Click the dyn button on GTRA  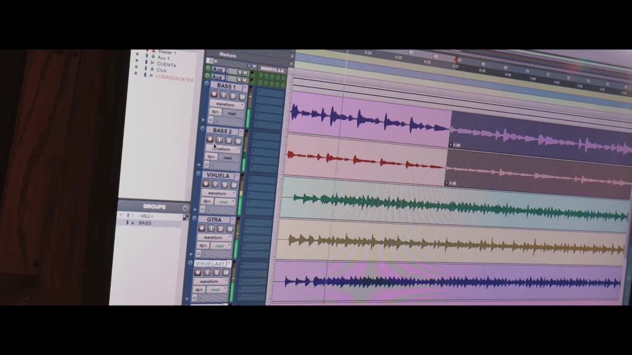(203, 245)
